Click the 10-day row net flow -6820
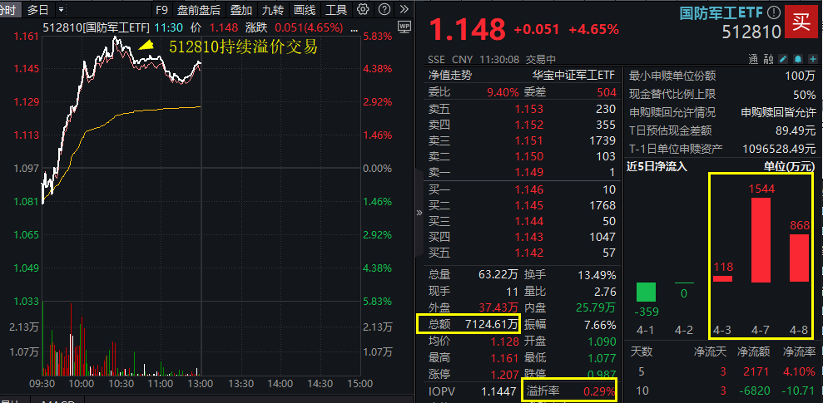823x403 pixels. [756, 391]
